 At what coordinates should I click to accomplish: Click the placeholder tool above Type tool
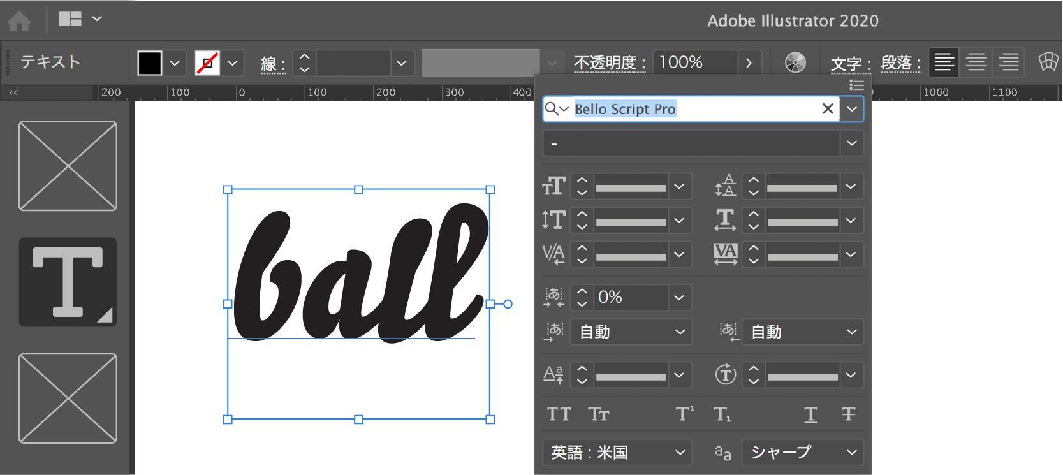point(68,166)
